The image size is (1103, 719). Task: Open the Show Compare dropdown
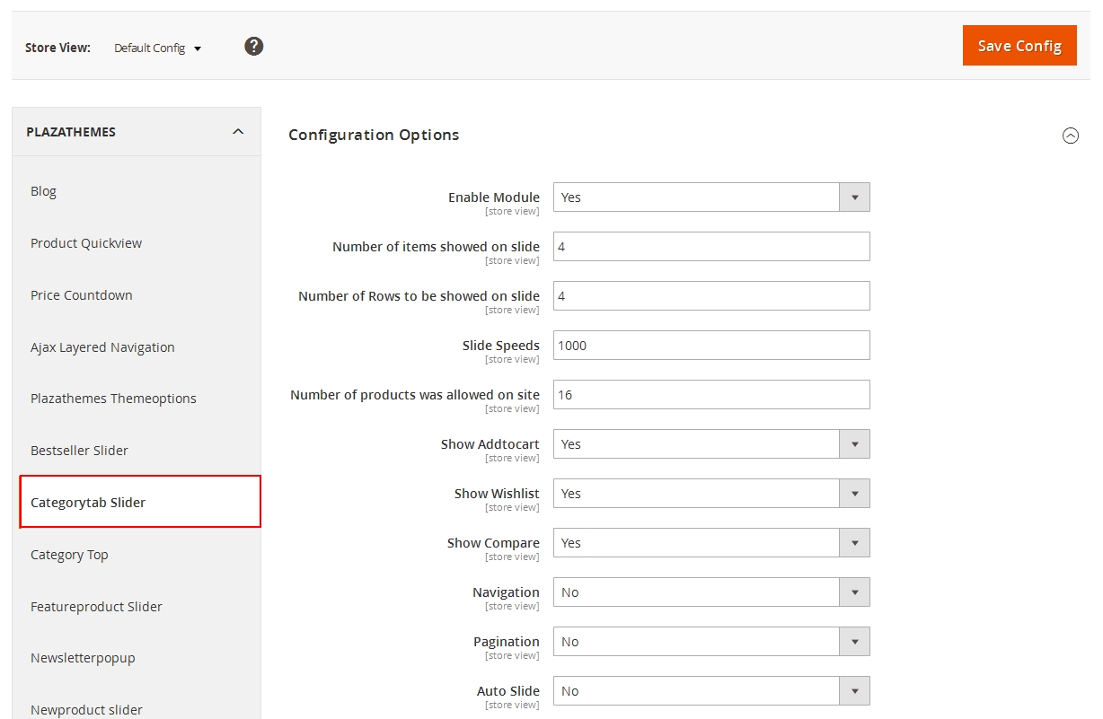pyautogui.click(x=855, y=542)
